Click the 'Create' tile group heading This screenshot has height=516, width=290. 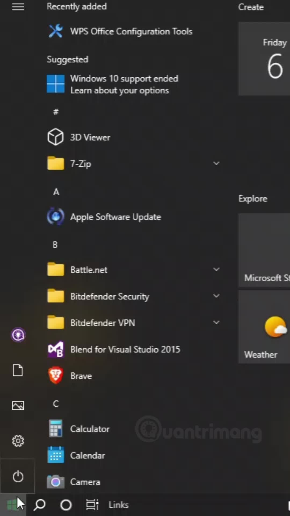click(x=251, y=7)
